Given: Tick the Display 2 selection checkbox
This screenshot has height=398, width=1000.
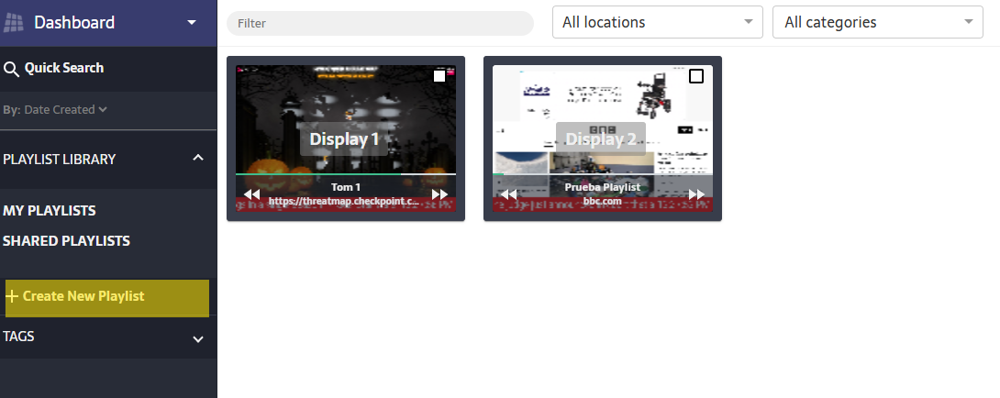Looking at the screenshot, I should pos(696,76).
